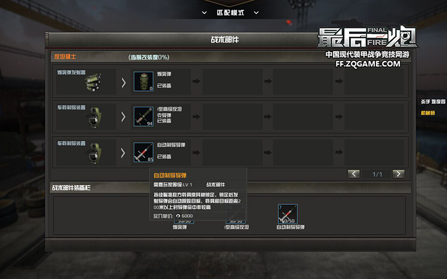The image size is (447, 279).
Task: Click the empty upgrade slot after 烟雾弹
Action: coord(232,81)
